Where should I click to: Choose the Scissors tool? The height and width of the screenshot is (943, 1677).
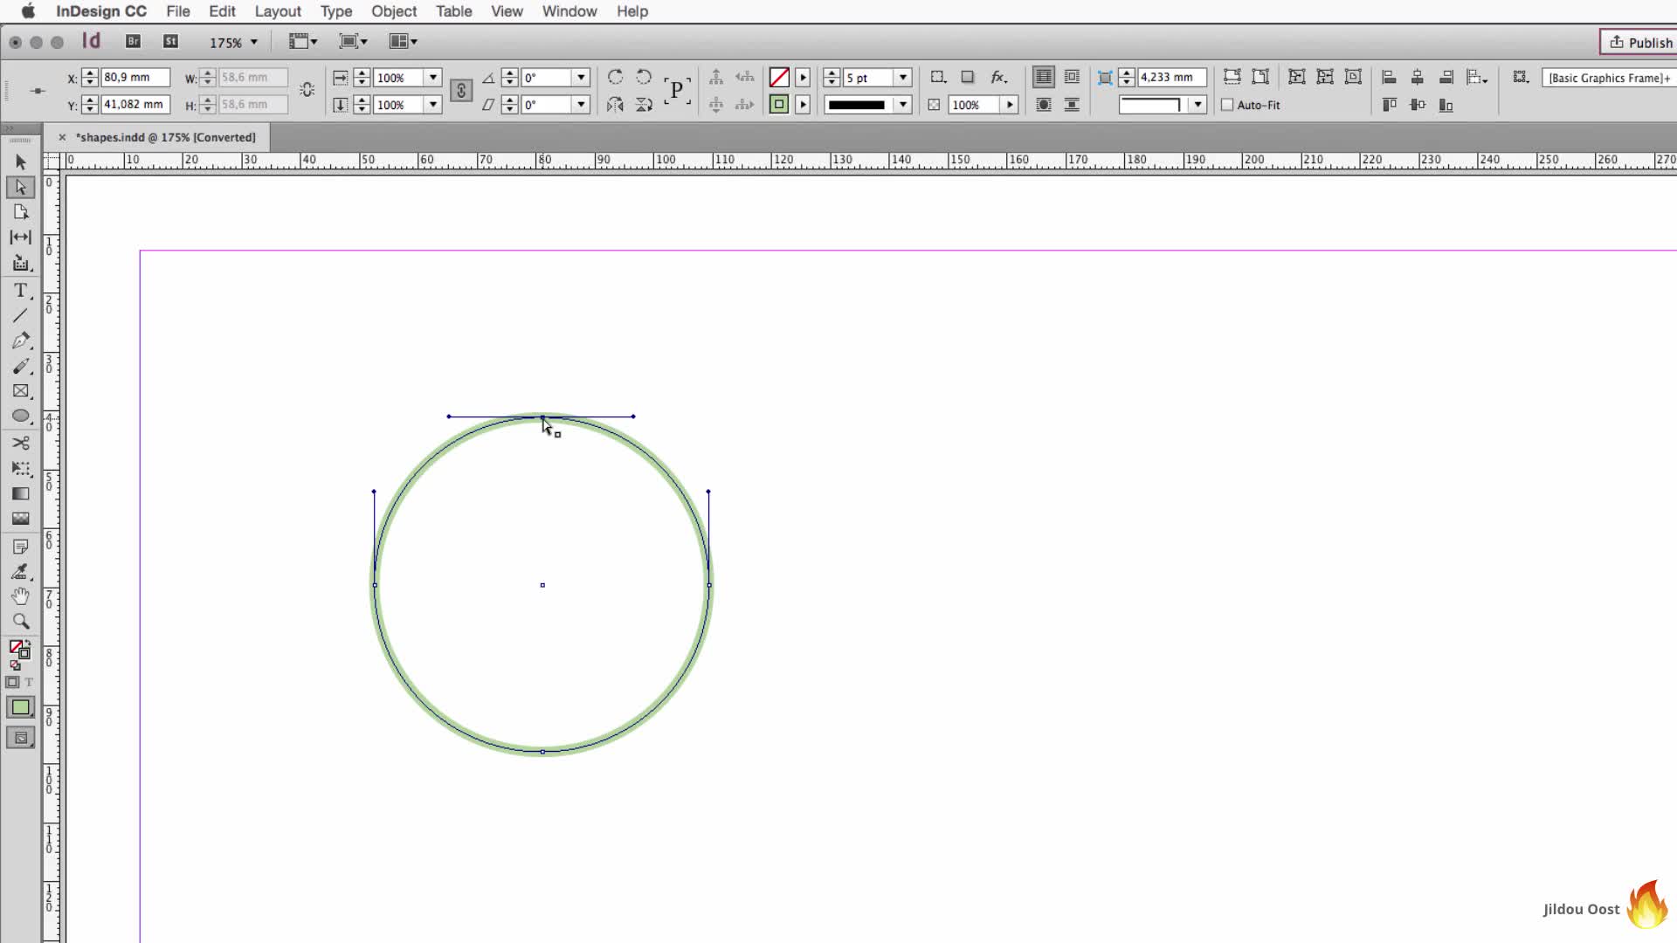tap(21, 443)
